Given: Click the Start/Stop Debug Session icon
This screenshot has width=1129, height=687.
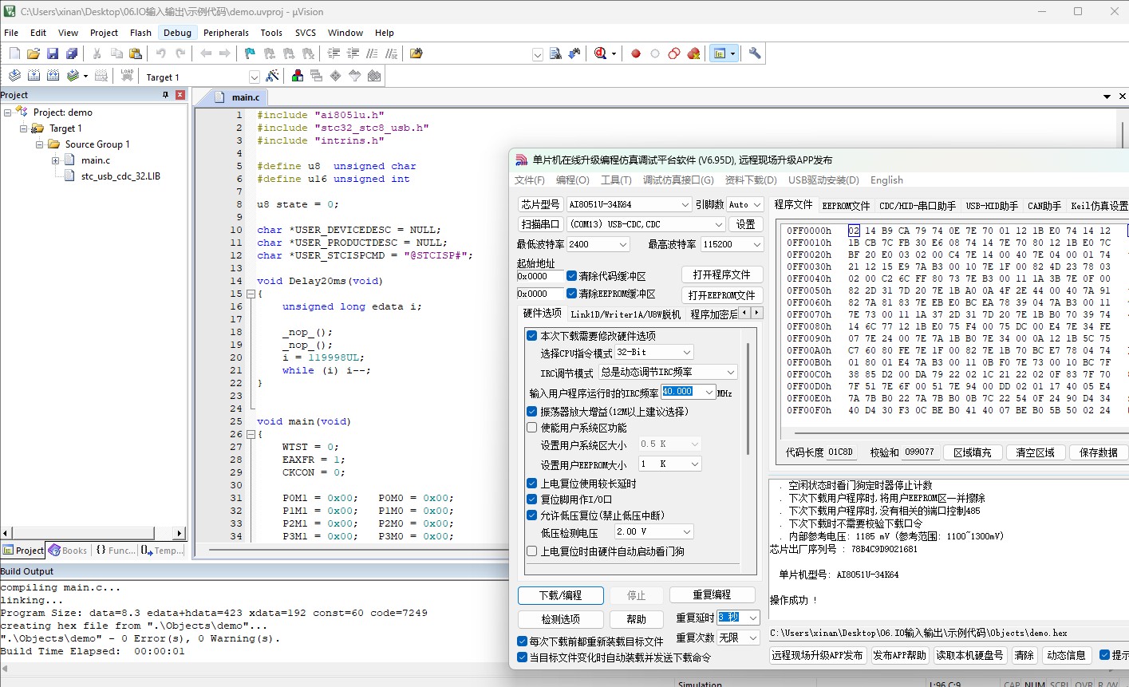Looking at the screenshot, I should click(601, 53).
